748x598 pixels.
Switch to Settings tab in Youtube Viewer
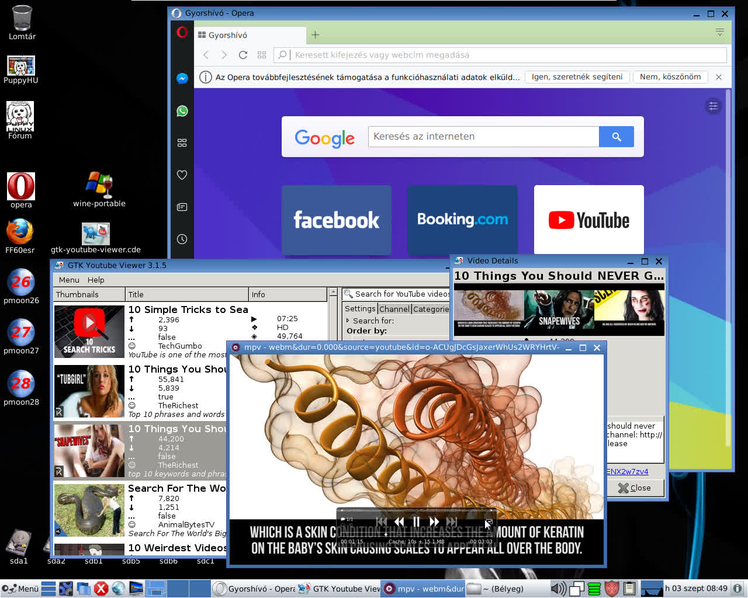click(x=360, y=308)
